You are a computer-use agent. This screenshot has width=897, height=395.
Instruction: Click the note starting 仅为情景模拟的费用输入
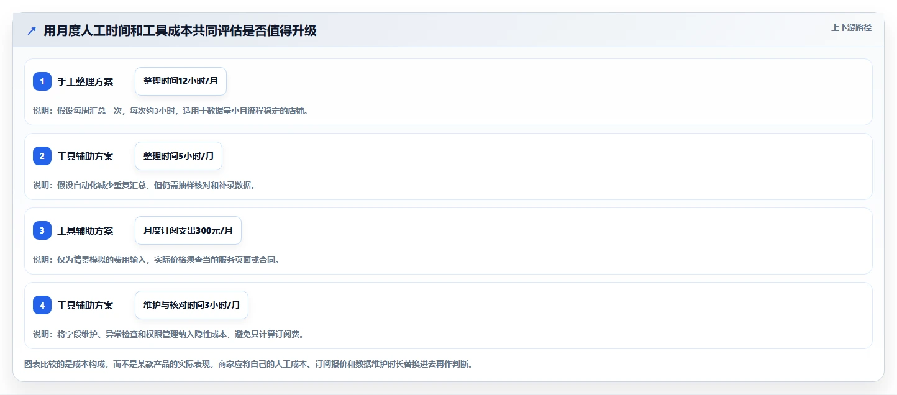157,260
